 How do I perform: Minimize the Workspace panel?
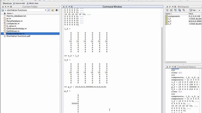tap(173, 7)
